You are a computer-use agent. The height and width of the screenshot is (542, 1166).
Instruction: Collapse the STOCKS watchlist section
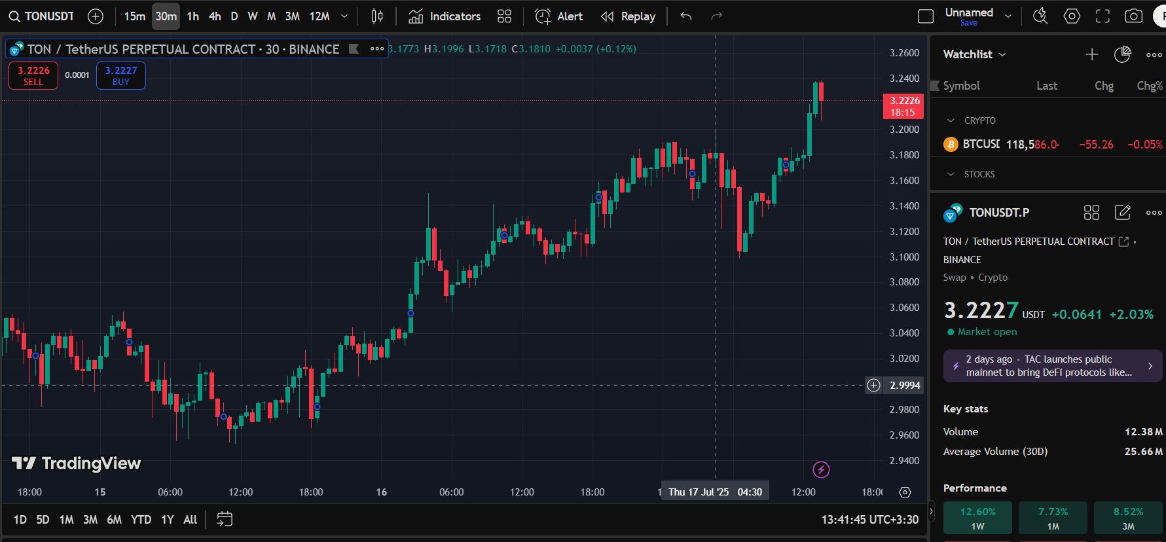pyautogui.click(x=951, y=174)
